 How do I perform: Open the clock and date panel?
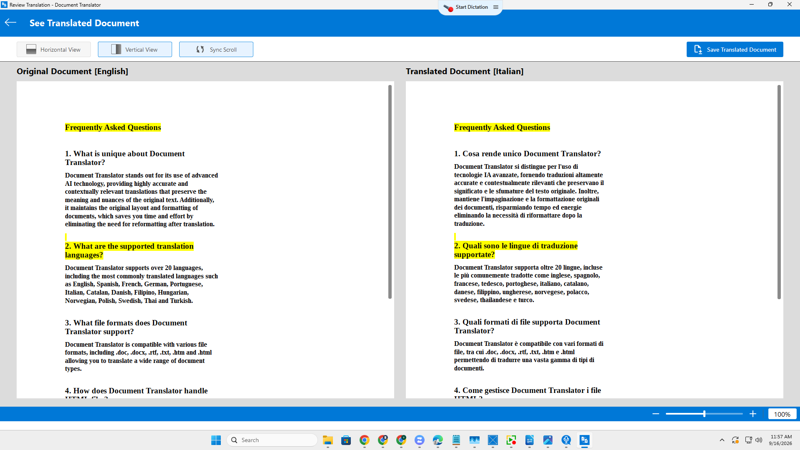click(x=780, y=440)
